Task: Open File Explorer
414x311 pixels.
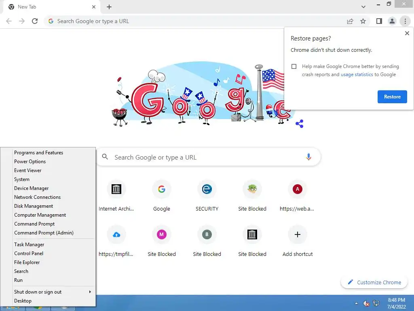Action: point(48,262)
